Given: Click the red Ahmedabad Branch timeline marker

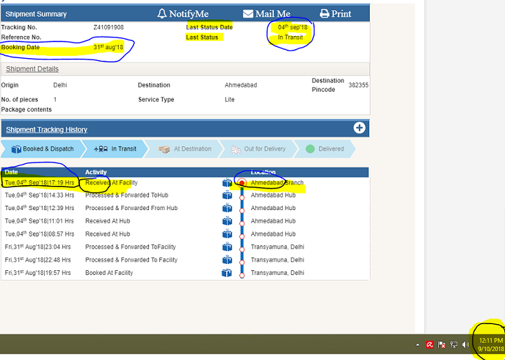Looking at the screenshot, I should coord(241,183).
